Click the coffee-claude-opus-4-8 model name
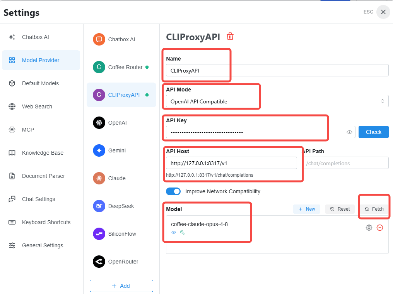This screenshot has width=393, height=294. point(199,224)
